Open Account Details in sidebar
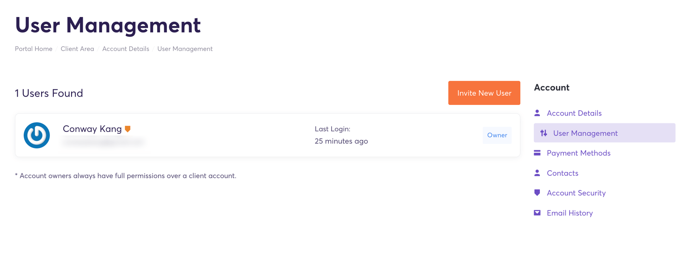 pyautogui.click(x=574, y=113)
